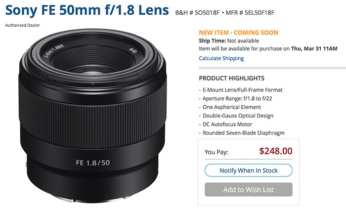The height and width of the screenshot is (208, 346).
Task: Click the Rounded Seven-Blade Diaphragm highlight
Action: 243,133
